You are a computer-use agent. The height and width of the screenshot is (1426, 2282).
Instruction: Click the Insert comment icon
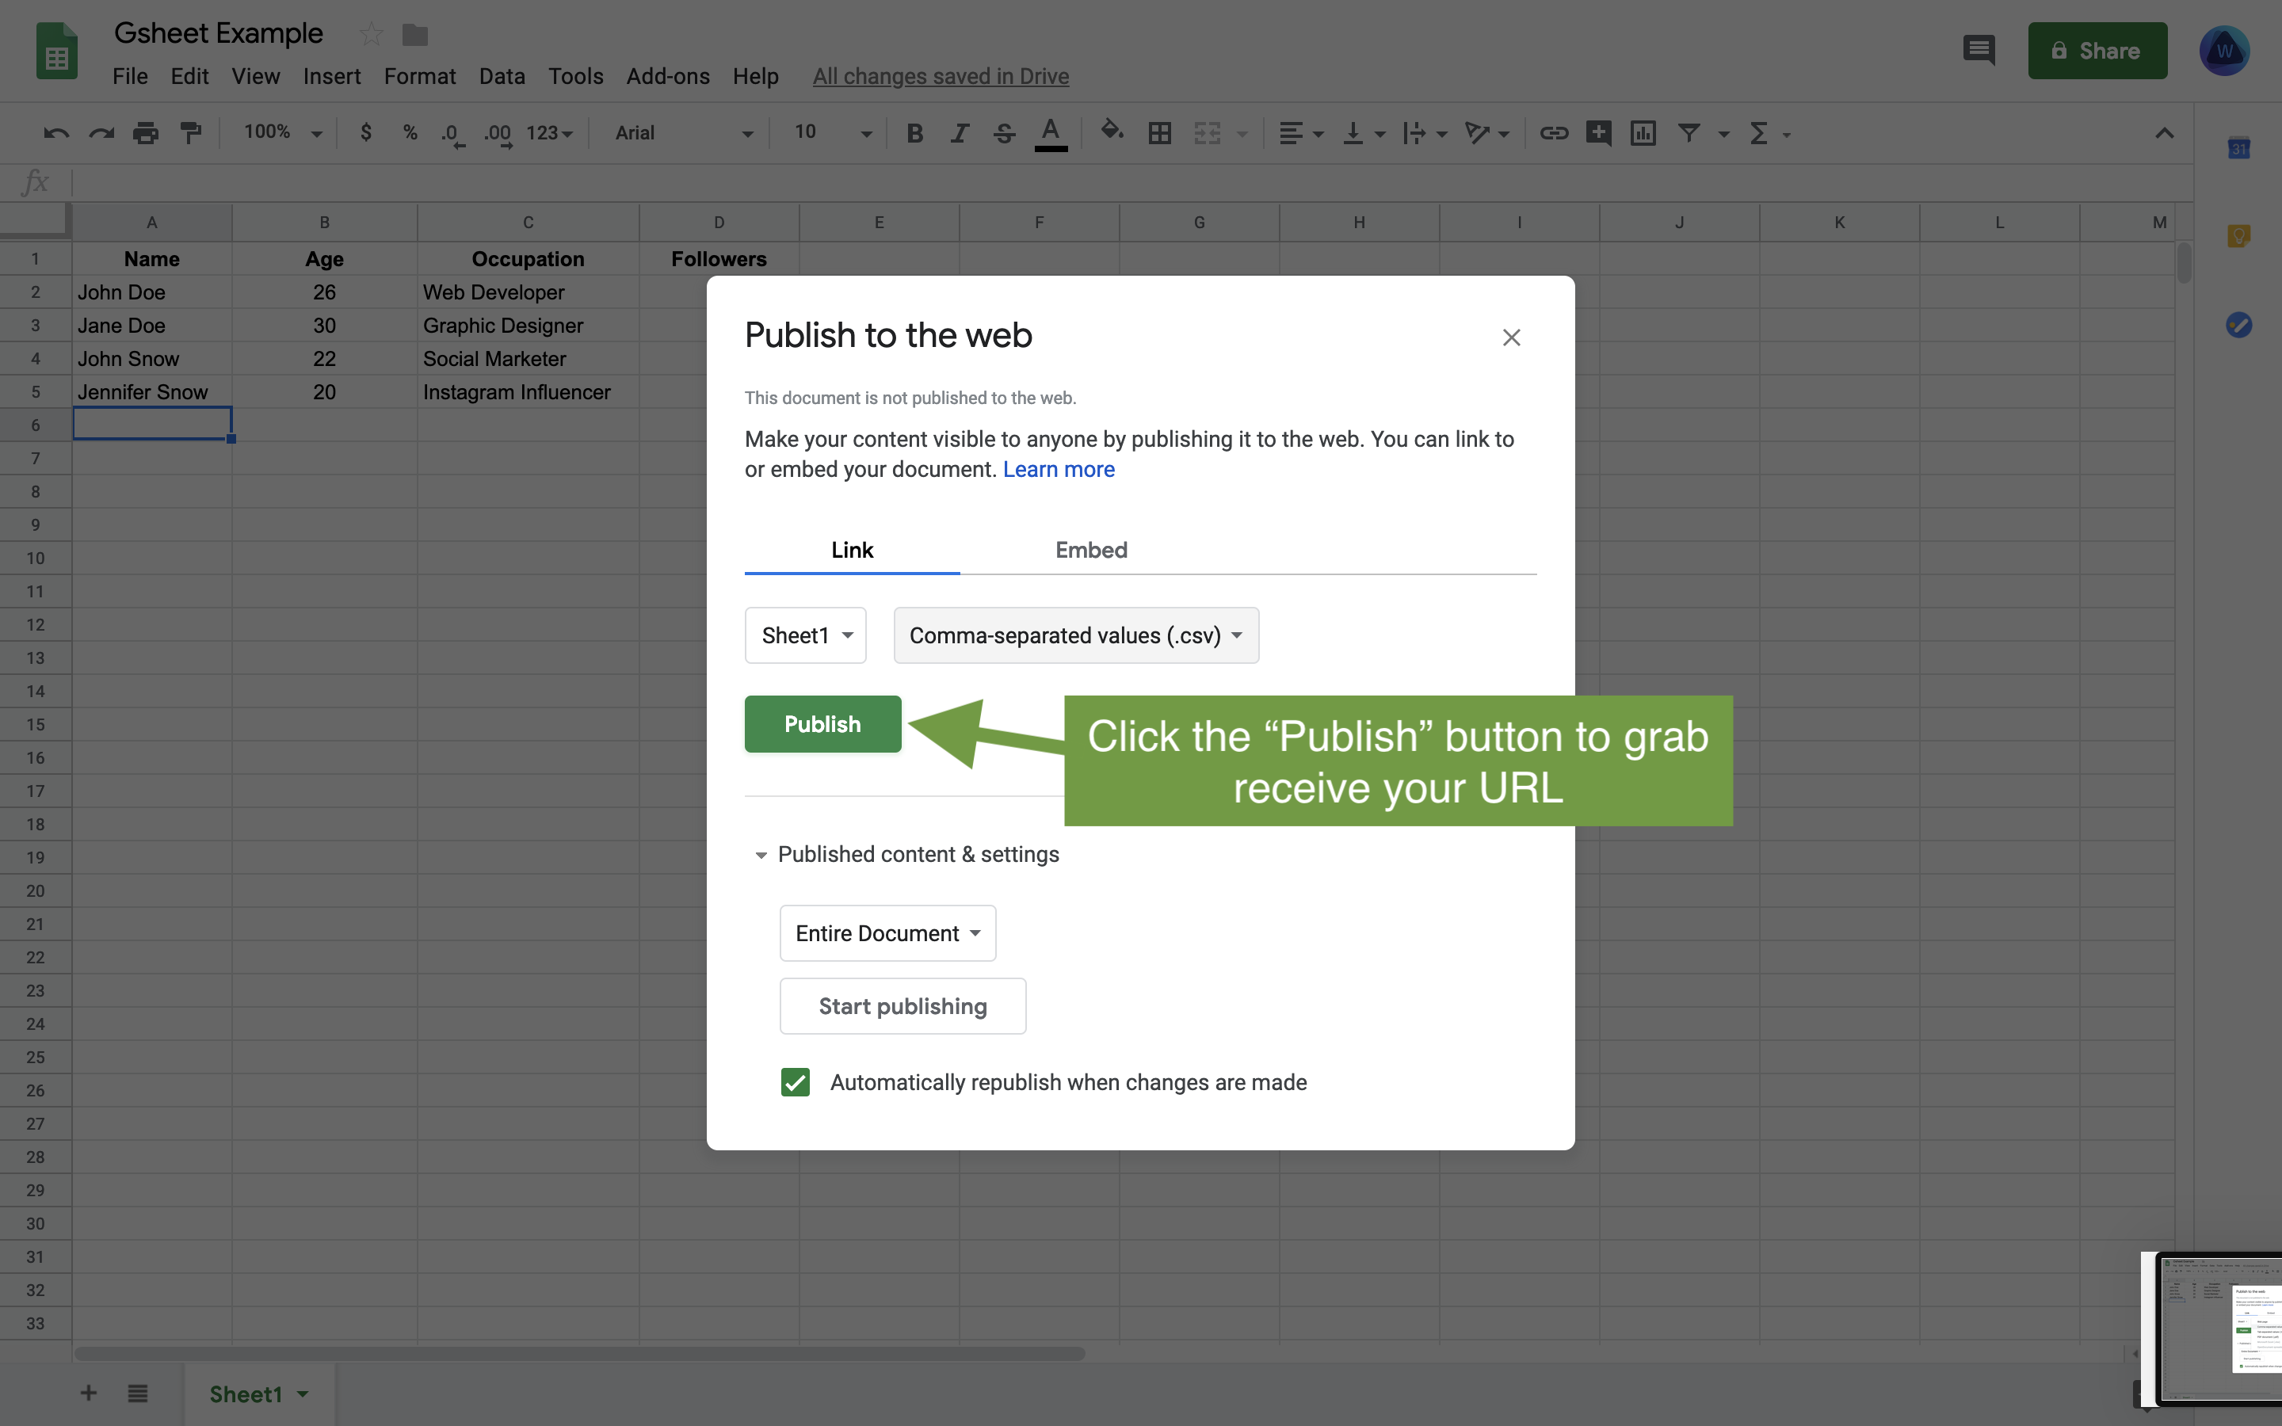coord(1598,133)
